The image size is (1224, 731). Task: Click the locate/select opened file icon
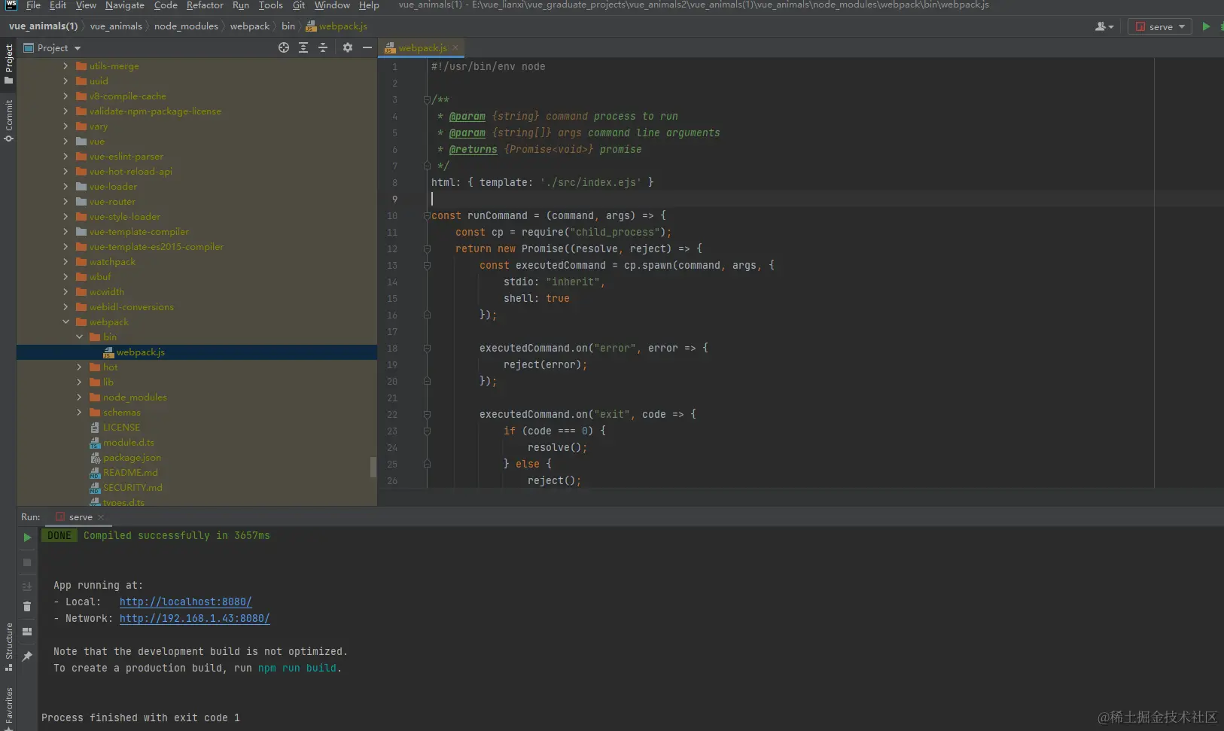click(x=284, y=47)
